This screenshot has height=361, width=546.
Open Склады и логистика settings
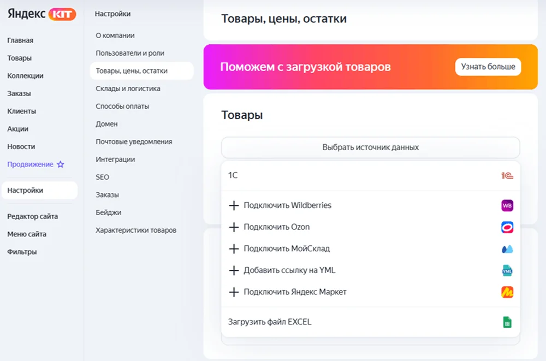128,88
